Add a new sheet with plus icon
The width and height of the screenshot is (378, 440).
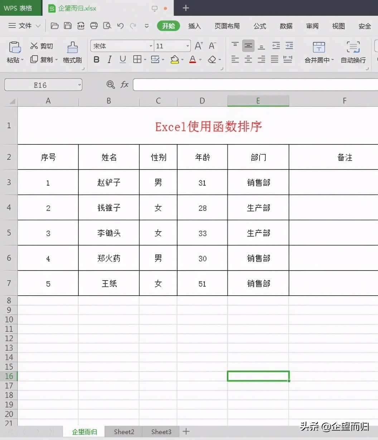(x=186, y=431)
